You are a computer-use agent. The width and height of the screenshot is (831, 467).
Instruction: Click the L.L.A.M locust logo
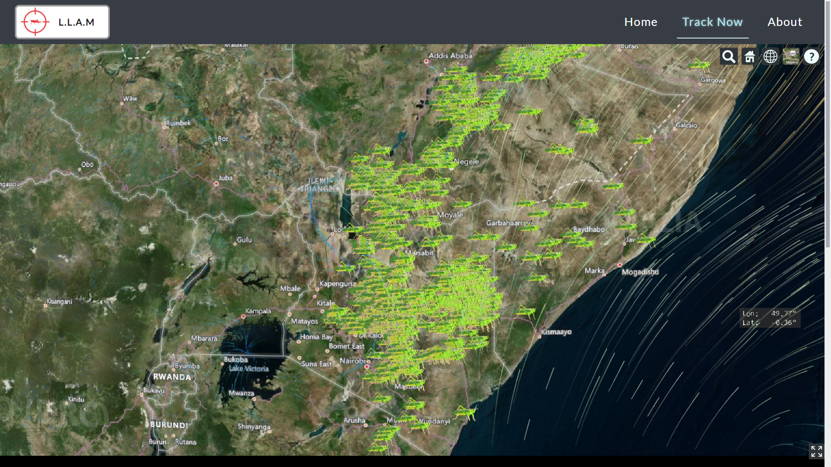pyautogui.click(x=62, y=22)
